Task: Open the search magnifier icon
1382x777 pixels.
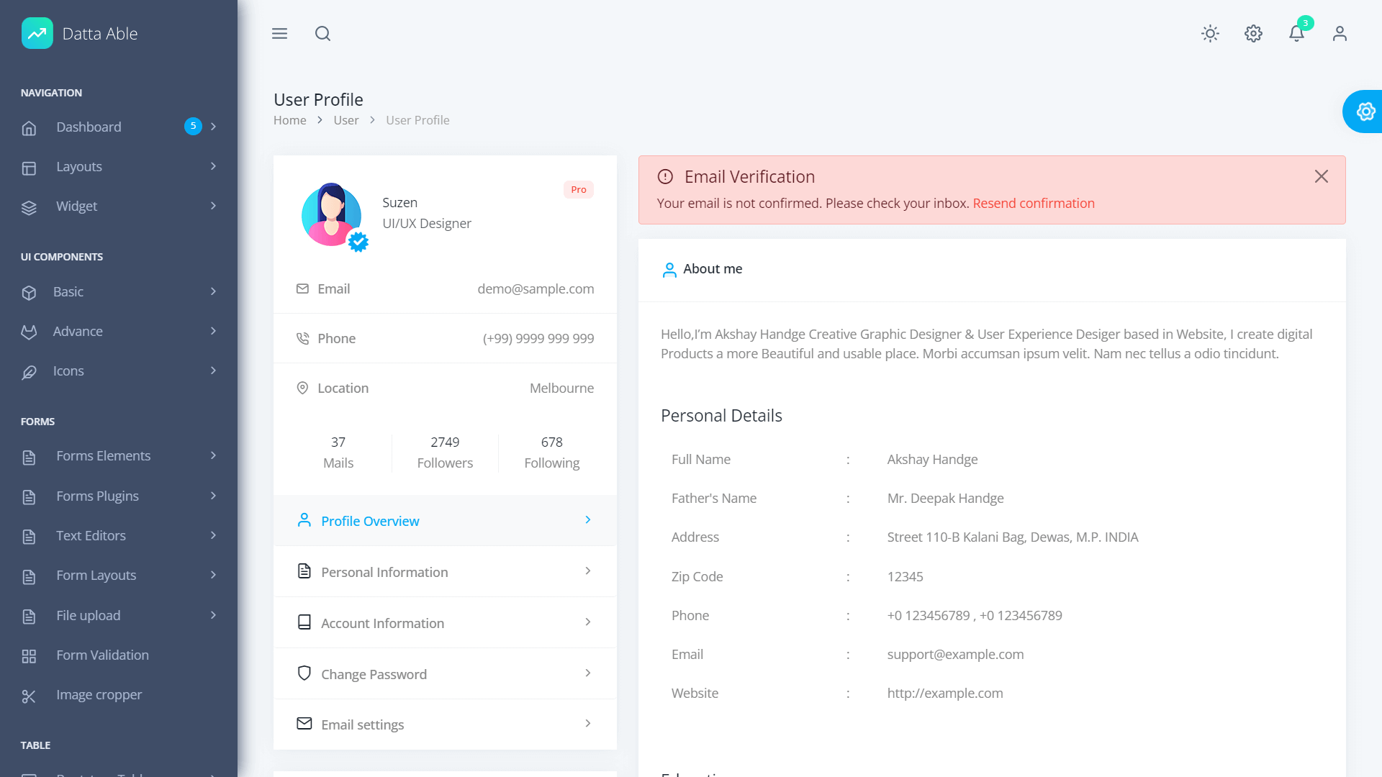Action: pyautogui.click(x=322, y=34)
